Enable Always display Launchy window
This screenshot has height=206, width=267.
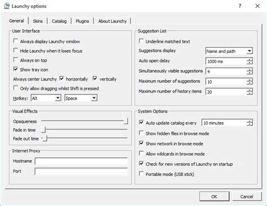16,41
